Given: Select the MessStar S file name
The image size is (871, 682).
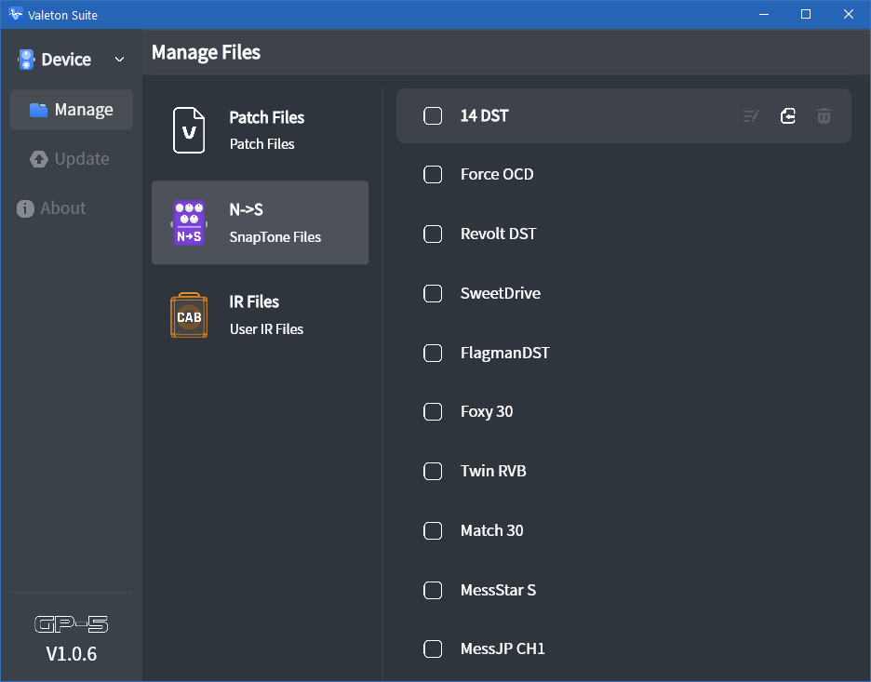Looking at the screenshot, I should 498,590.
